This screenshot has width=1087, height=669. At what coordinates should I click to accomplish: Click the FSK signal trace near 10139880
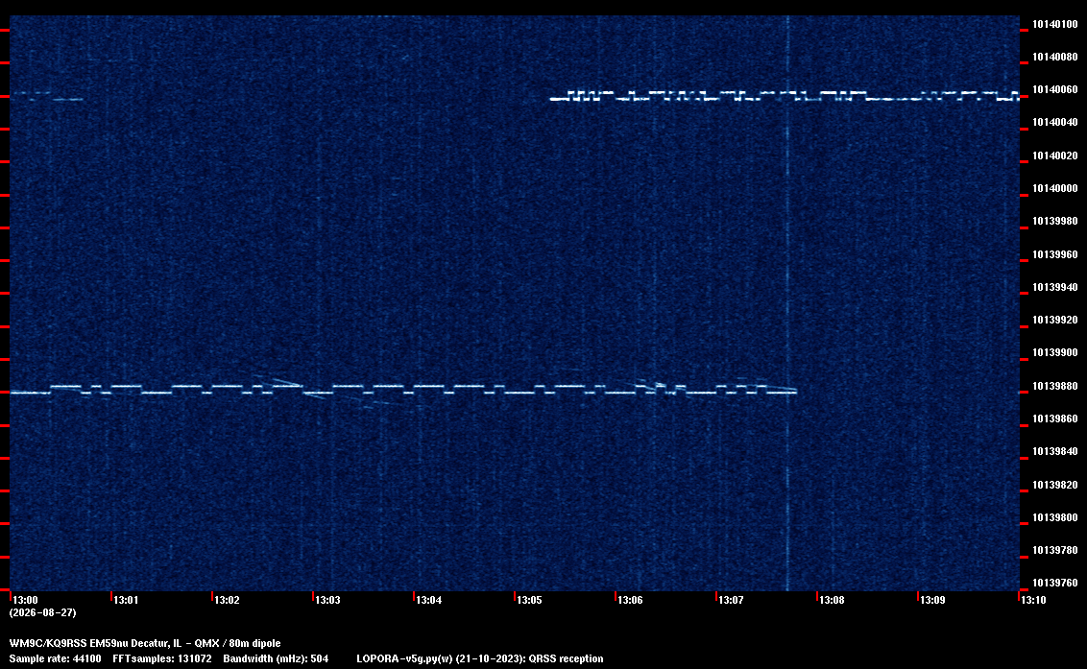pos(402,389)
